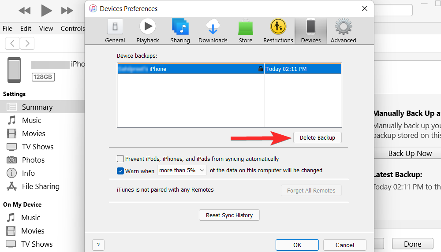This screenshot has width=441, height=252.
Task: Open the View menu
Action: coord(46,29)
